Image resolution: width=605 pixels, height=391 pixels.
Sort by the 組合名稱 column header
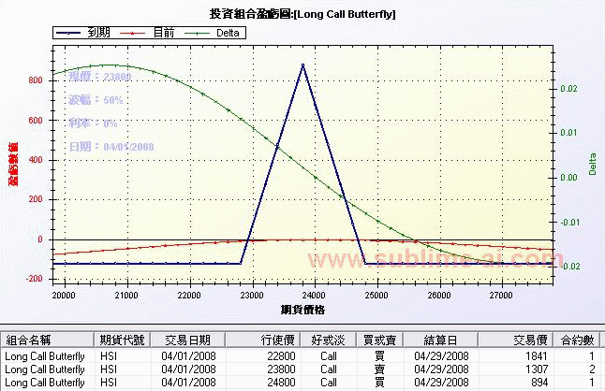(47, 340)
